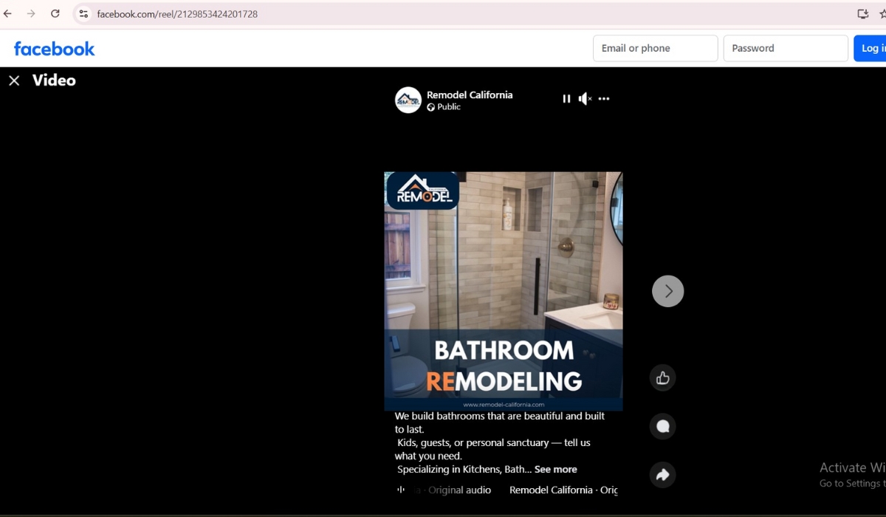Click the Share arrow icon

pos(662,475)
